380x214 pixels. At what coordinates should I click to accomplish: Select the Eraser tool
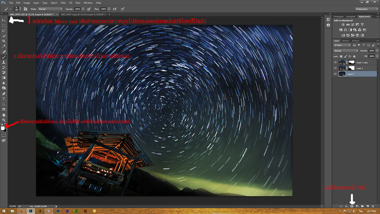[x=4, y=73]
